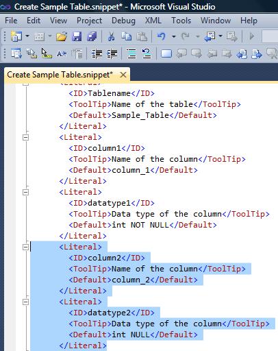Image resolution: width=278 pixels, height=351 pixels.
Task: Click the New Project toolbar icon
Action: coord(16,36)
